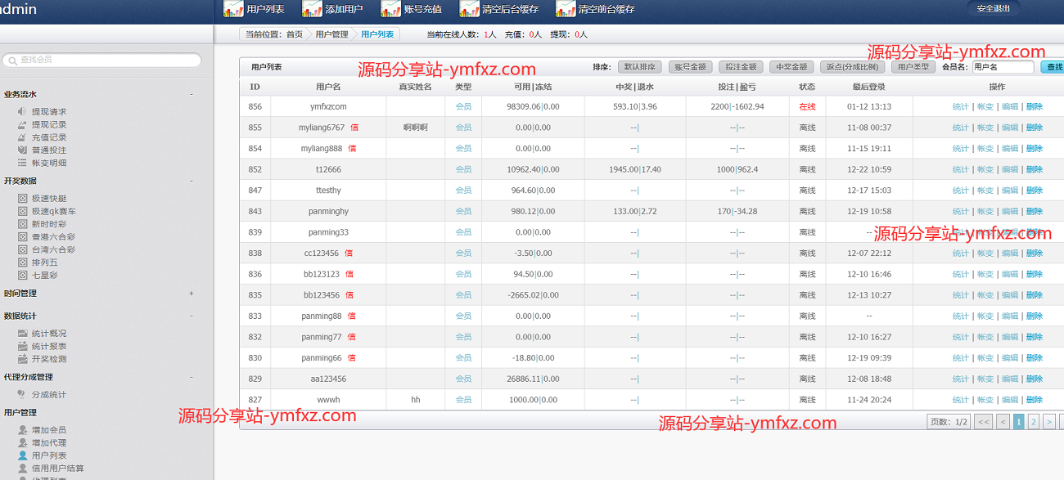Click the 账号充值 toolbar icon

click(391, 9)
